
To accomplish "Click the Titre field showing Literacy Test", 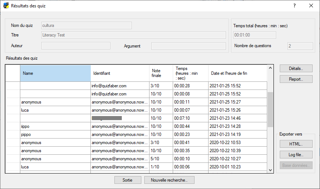I will point(133,35).
